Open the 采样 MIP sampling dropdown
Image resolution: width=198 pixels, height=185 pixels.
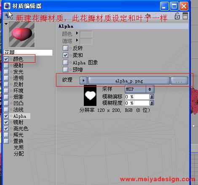click(139, 89)
